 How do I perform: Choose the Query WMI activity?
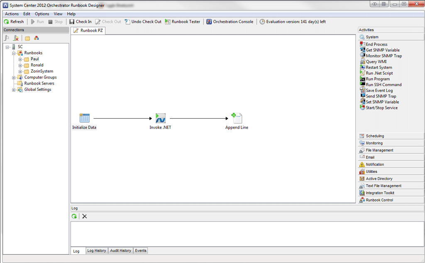tap(377, 61)
